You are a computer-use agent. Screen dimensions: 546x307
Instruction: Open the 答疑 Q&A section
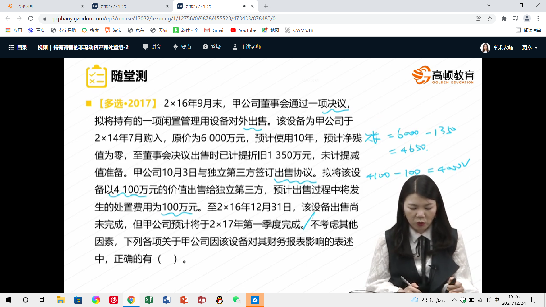(x=212, y=47)
